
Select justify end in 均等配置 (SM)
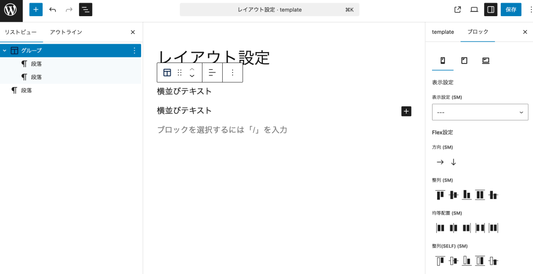click(467, 228)
